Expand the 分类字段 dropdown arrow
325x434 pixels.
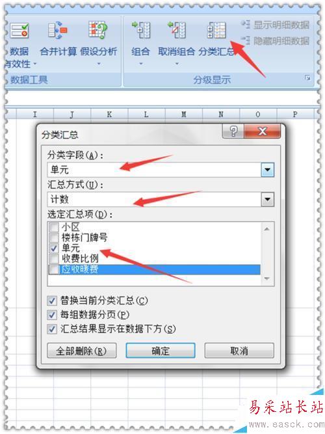pos(267,169)
